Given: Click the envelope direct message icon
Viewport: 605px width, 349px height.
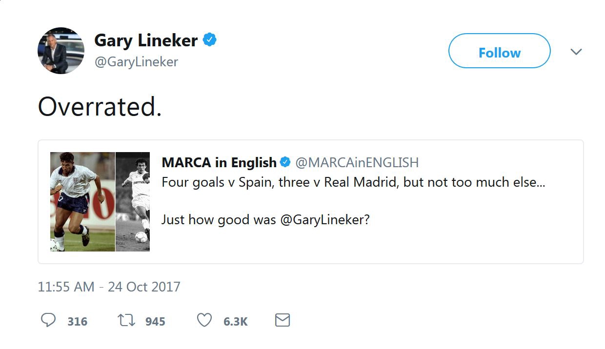Looking at the screenshot, I should tap(282, 320).
